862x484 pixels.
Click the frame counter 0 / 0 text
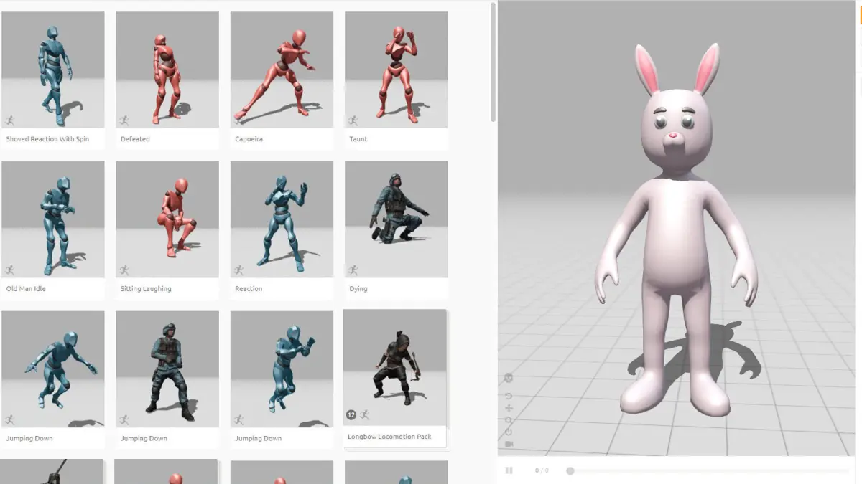542,471
